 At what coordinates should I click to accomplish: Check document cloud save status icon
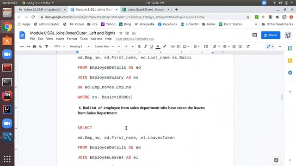(x=134, y=33)
